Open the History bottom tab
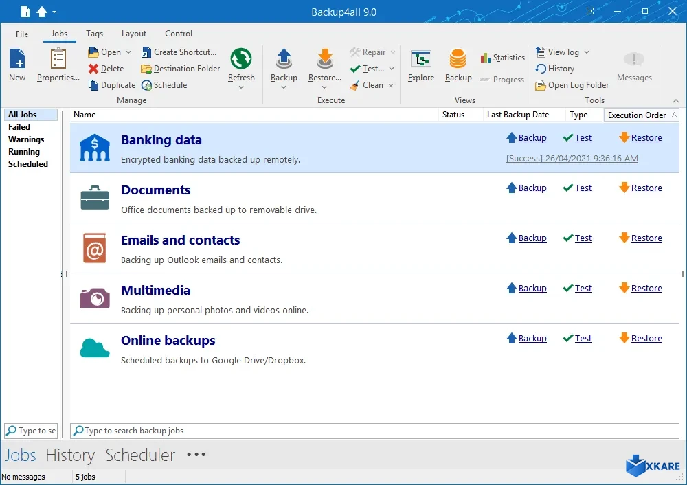 point(70,455)
